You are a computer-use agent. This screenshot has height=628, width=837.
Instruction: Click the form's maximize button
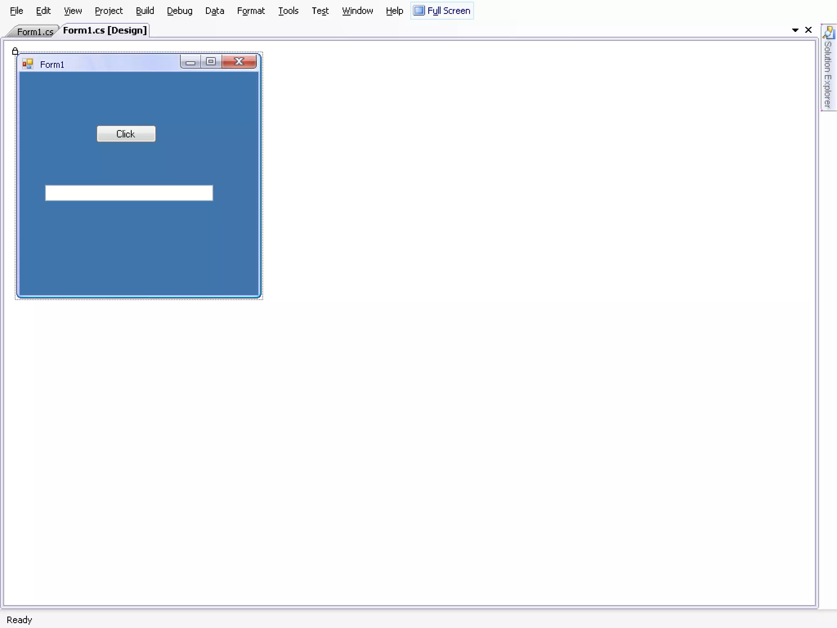tap(211, 62)
